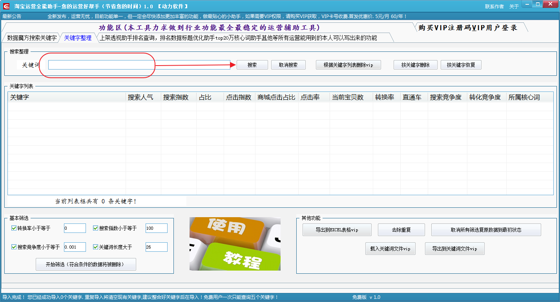Click the 按关键字删除 button
Image resolution: width=560 pixels, height=302 pixels.
coord(415,65)
